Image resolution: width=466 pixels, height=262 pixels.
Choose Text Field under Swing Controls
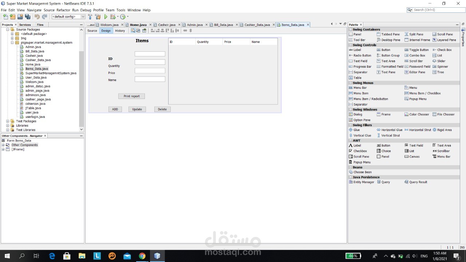coord(358,61)
